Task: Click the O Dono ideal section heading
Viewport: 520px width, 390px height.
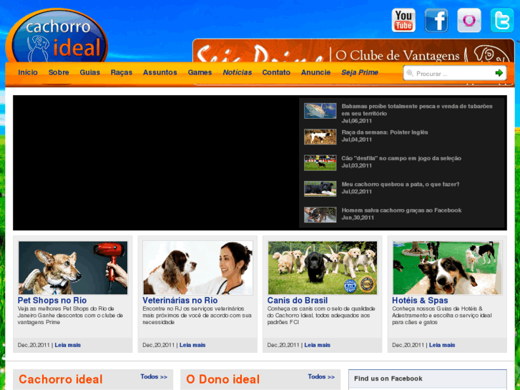Action: pyautogui.click(x=223, y=379)
